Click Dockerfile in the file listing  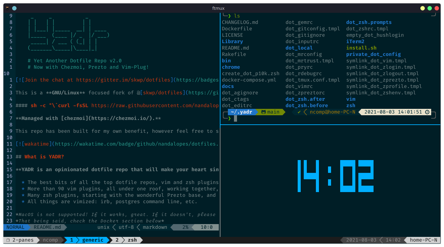tap(237, 29)
